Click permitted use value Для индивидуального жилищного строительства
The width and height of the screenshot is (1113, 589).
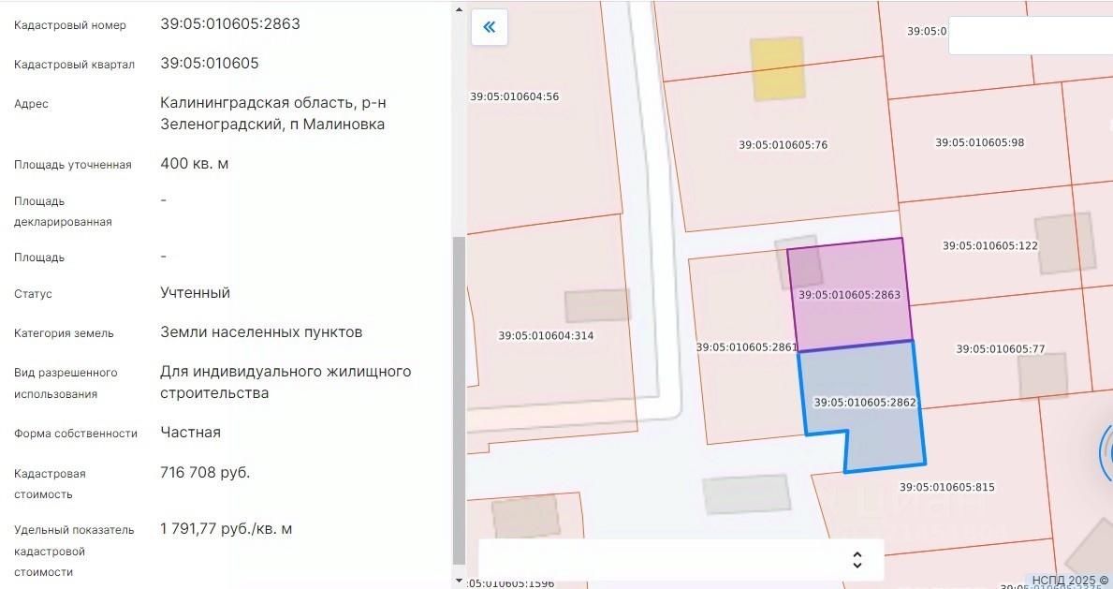[286, 382]
